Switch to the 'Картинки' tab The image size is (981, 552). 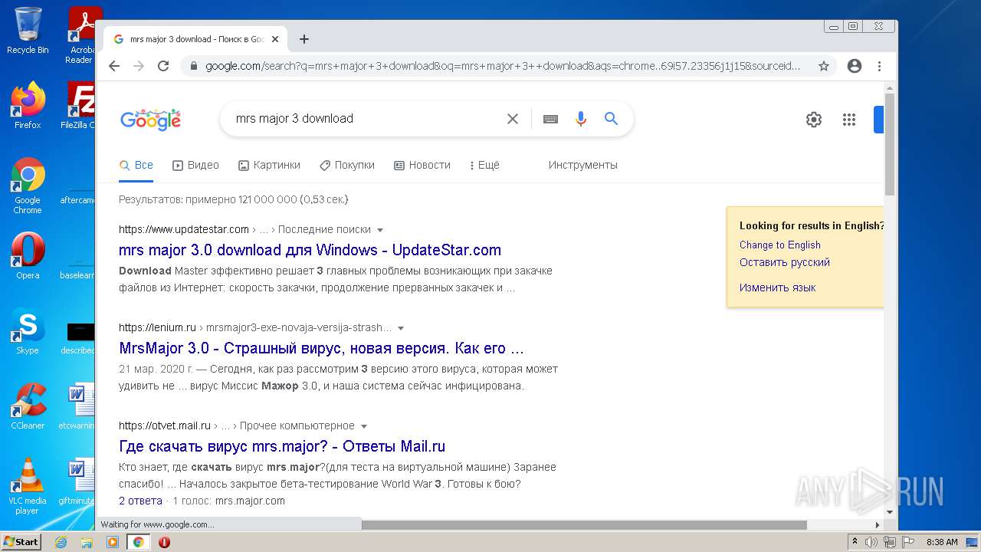tap(269, 165)
